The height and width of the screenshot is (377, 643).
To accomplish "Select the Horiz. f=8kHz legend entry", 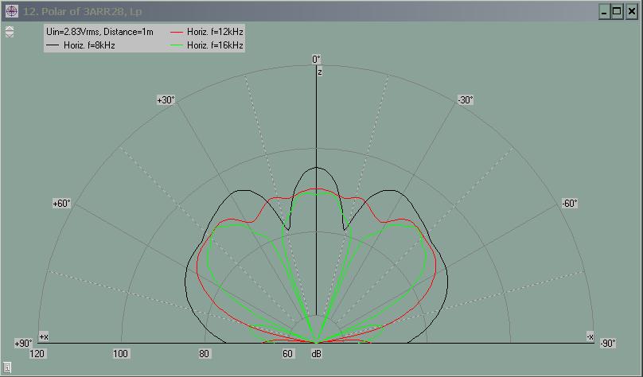I will pos(81,45).
